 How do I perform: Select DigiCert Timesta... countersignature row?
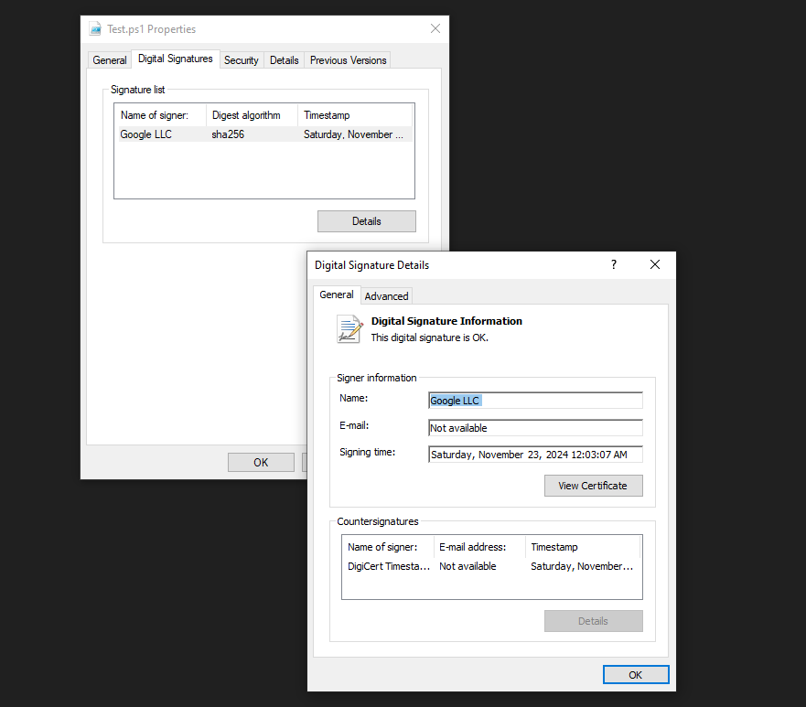tap(492, 566)
